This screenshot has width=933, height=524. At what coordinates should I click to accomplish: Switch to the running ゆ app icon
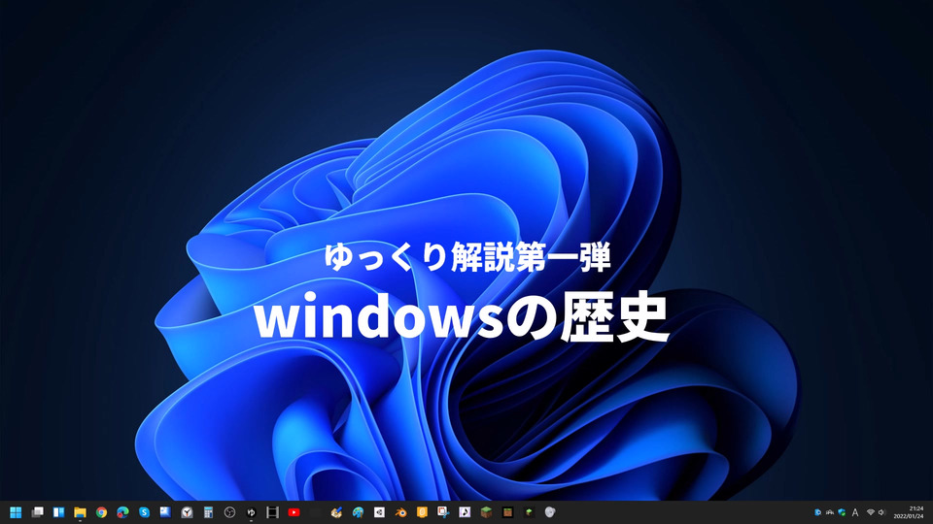tap(251, 512)
